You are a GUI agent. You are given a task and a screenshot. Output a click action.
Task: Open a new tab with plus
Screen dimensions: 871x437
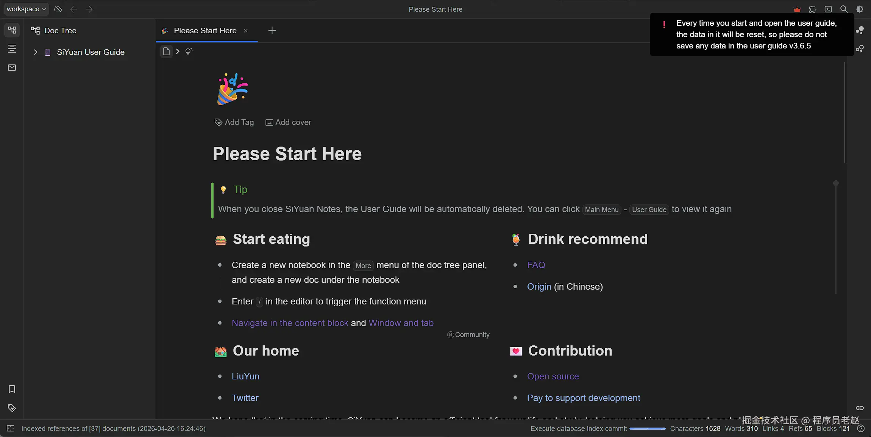tap(272, 31)
